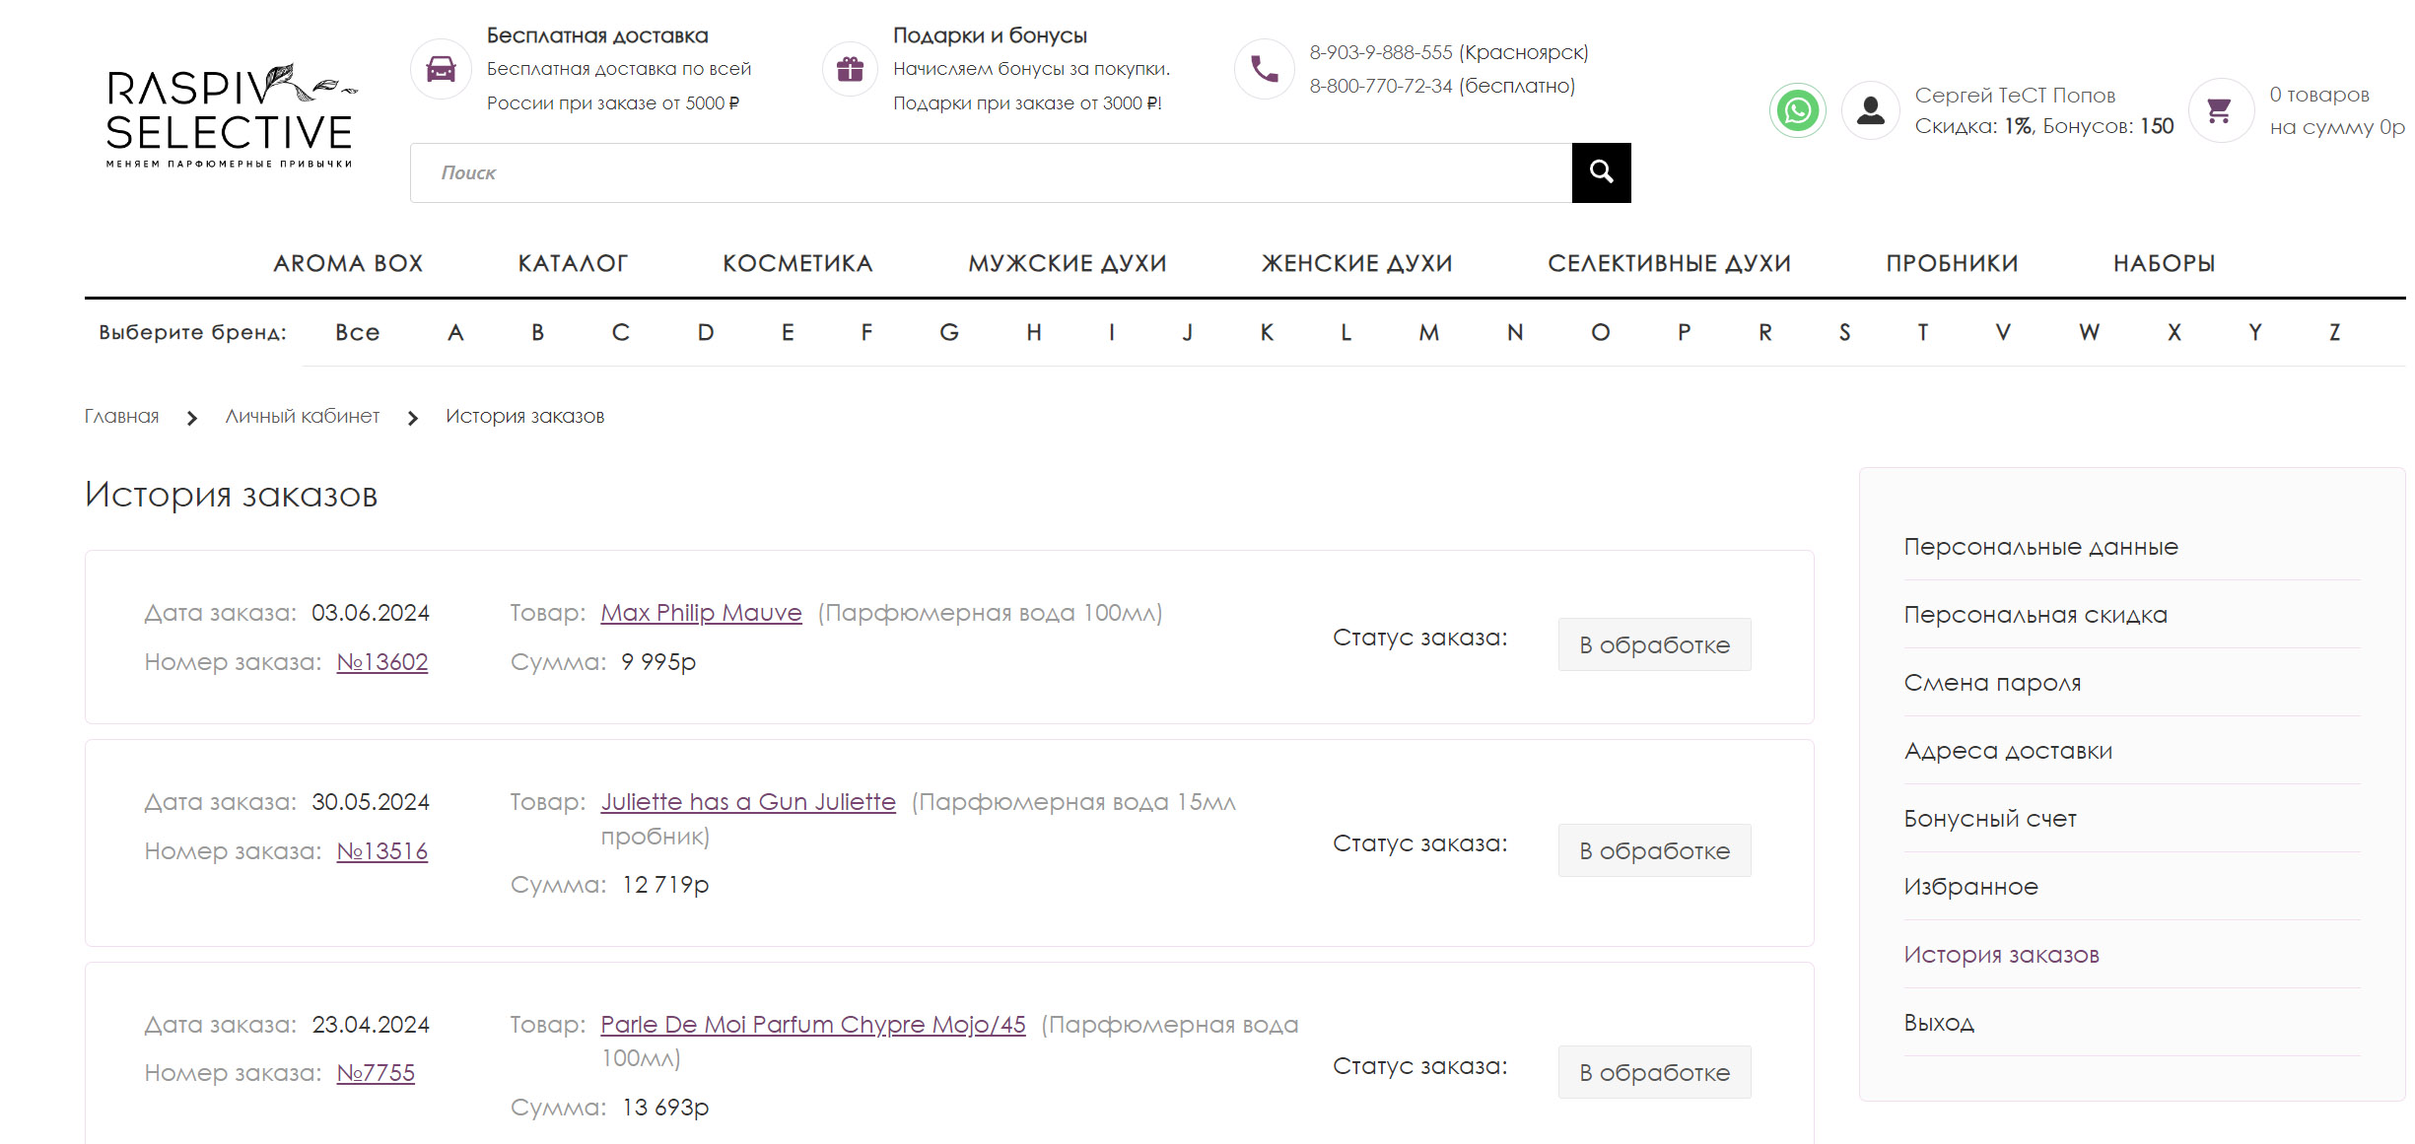Click order sum 12 719р

[x=665, y=885]
